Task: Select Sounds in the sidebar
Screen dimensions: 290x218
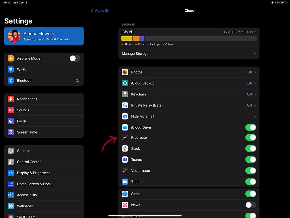Action: coord(44,110)
